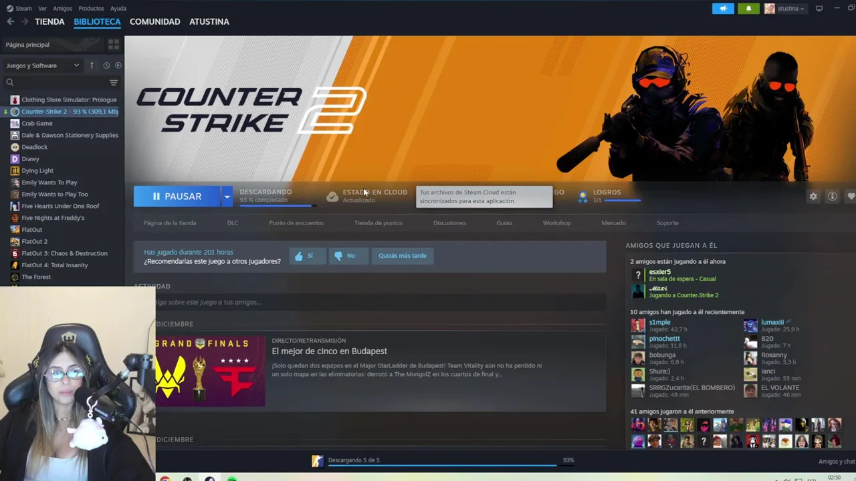
Task: Open Página de la tienda link
Action: coord(170,223)
